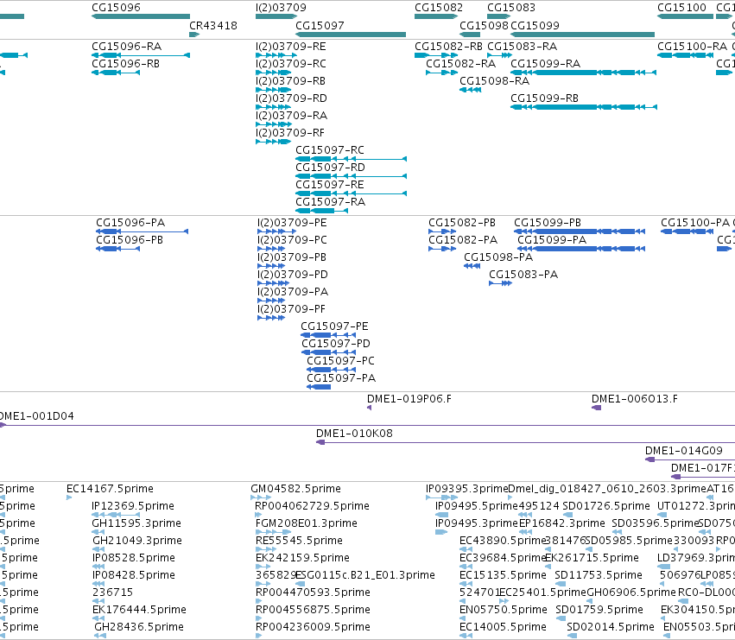Select transcript CG15097-RC
The image size is (735, 640).
click(x=330, y=150)
